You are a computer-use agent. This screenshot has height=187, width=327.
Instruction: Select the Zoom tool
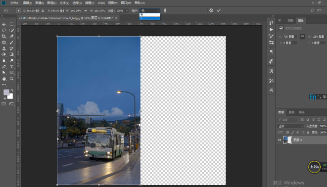pos(12,79)
